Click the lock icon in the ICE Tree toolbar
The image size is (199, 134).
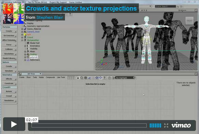tap(78, 78)
